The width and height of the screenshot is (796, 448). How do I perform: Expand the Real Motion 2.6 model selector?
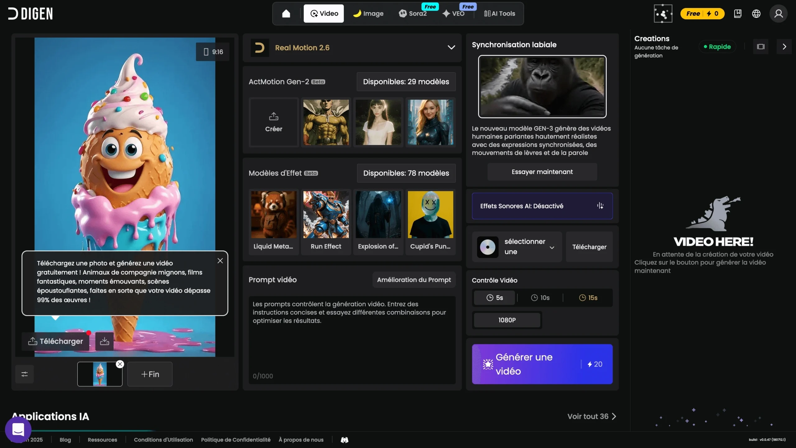click(x=451, y=48)
